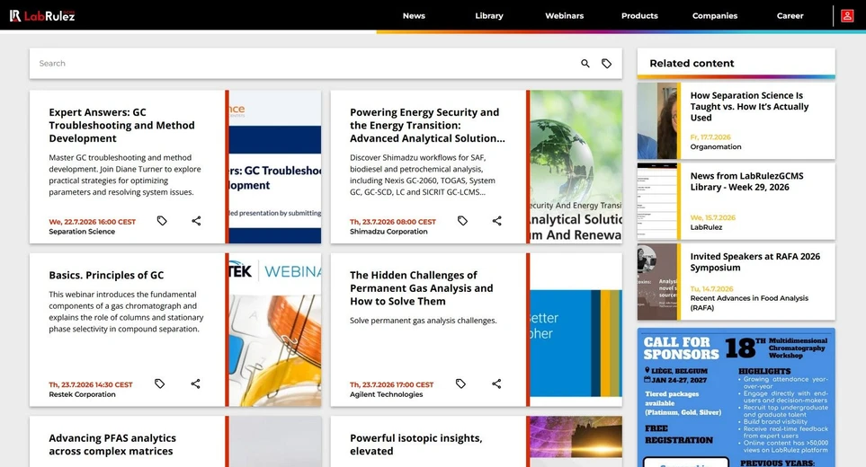This screenshot has height=467, width=866.
Task: Click thumbnail of How Separation Science article
Action: coord(657,121)
